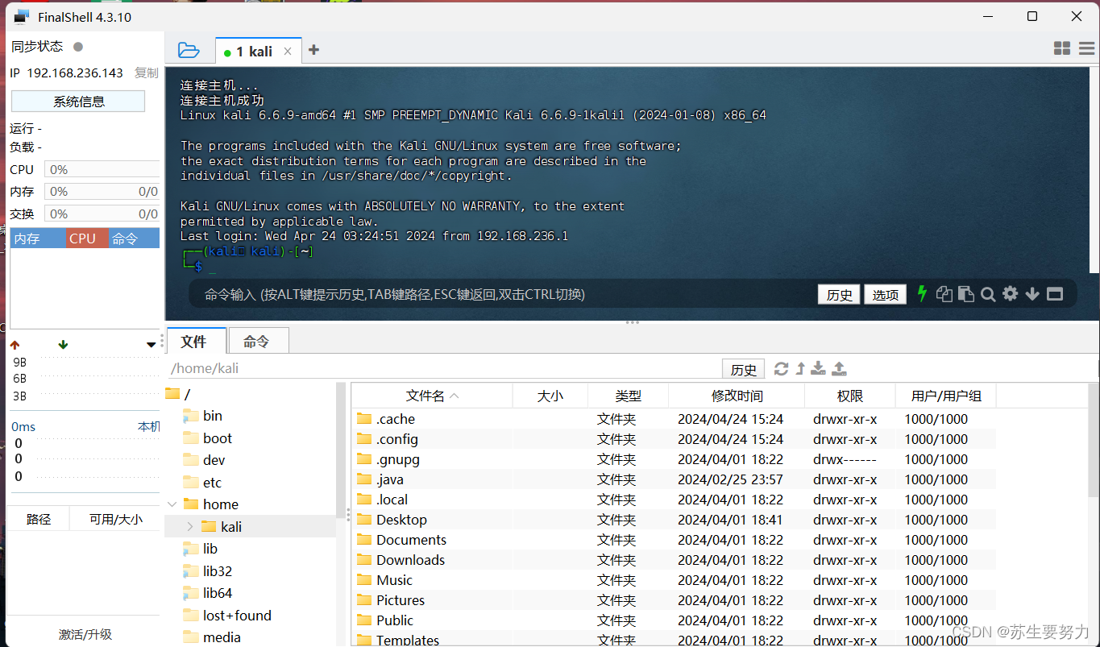Switch to the 命令 commands tab
The image size is (1100, 647).
[x=258, y=341]
